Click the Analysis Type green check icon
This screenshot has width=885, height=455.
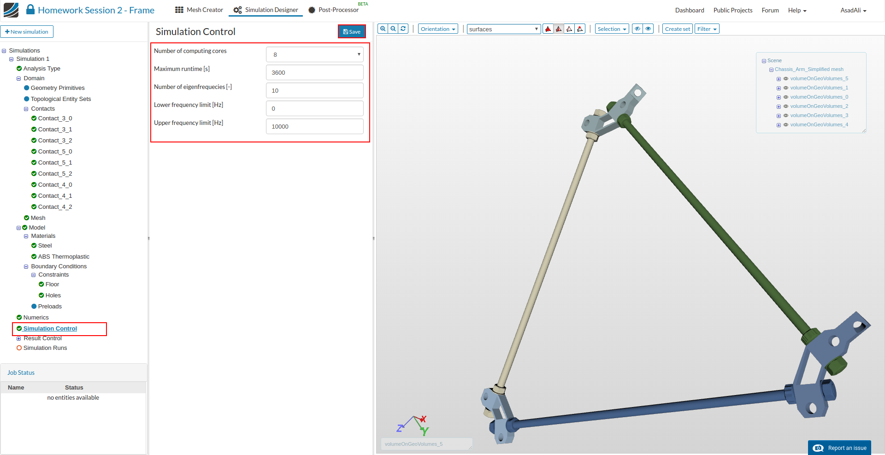[x=19, y=69]
